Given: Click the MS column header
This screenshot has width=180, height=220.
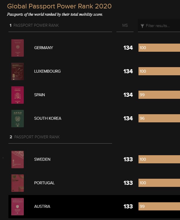Looking at the screenshot, I should (125, 25).
